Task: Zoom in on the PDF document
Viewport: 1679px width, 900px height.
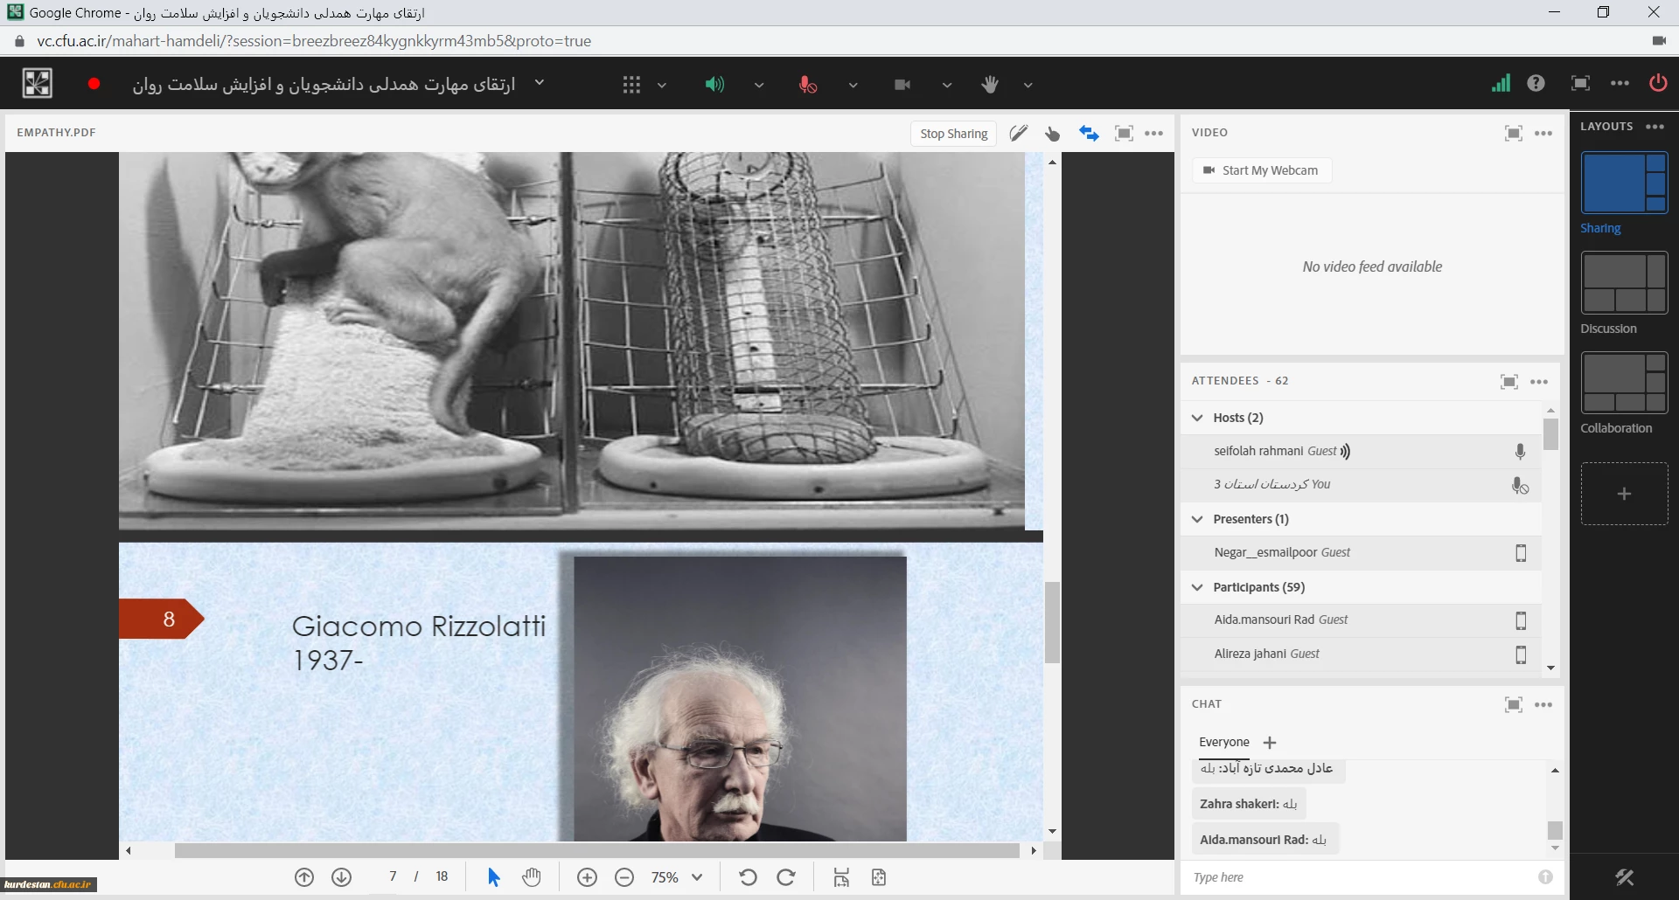Action: coord(587,877)
